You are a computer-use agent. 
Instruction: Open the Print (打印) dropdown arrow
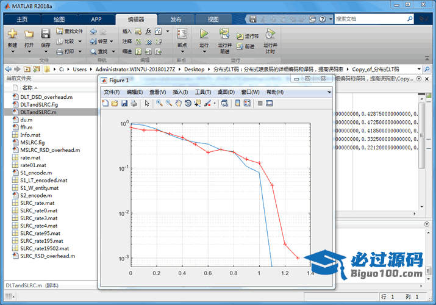(80, 51)
